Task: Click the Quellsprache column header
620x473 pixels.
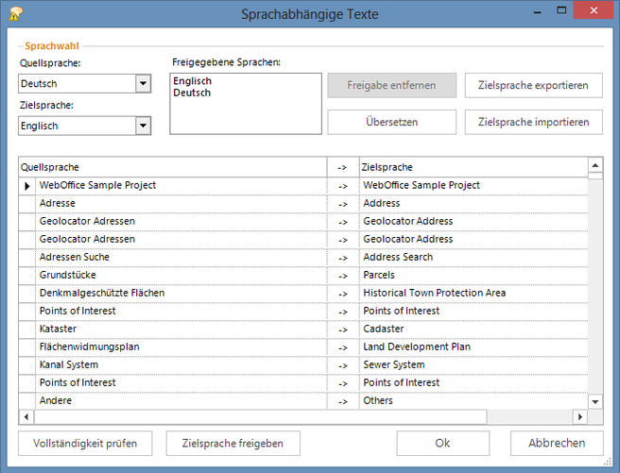Action: click(x=172, y=167)
